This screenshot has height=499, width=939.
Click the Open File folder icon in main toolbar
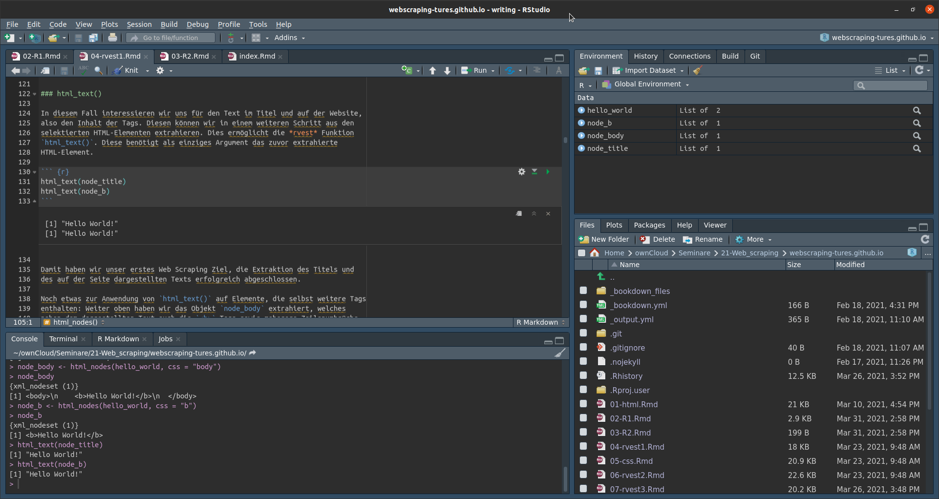point(53,38)
